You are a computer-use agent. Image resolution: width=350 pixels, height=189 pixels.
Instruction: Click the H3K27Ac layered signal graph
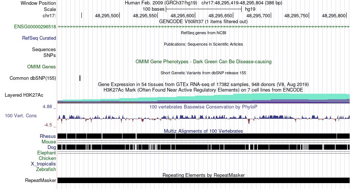(204, 99)
